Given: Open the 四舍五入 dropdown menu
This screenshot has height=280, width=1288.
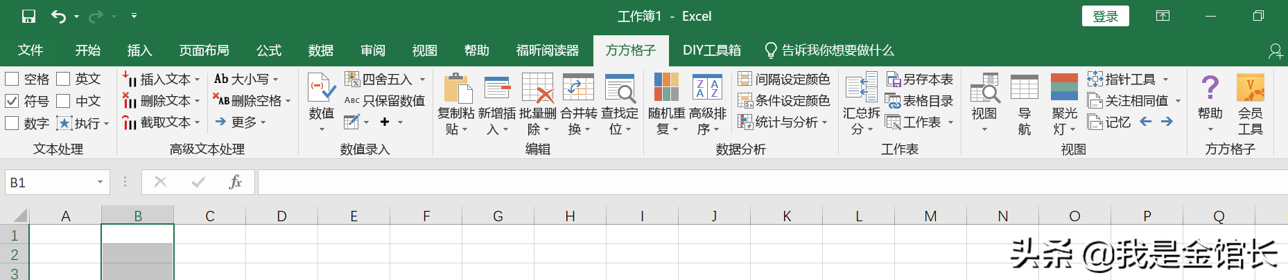Looking at the screenshot, I should tap(422, 80).
